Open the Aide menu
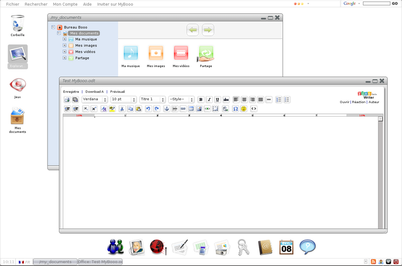 [x=87, y=4]
